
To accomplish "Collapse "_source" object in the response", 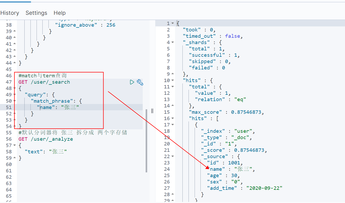I will pos(173,157).
